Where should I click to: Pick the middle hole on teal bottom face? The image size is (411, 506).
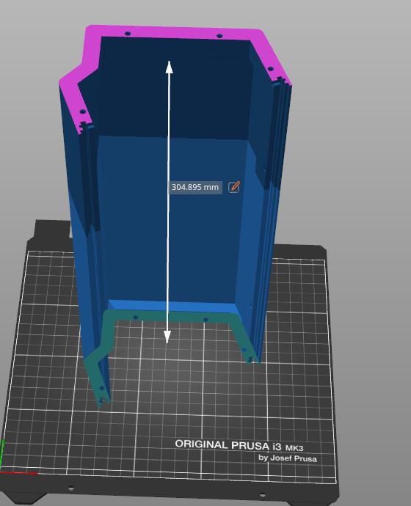click(x=205, y=320)
